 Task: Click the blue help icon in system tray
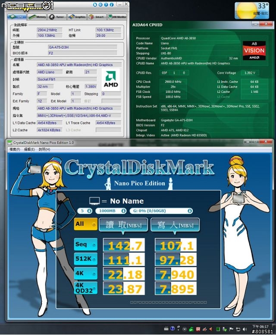172,329
